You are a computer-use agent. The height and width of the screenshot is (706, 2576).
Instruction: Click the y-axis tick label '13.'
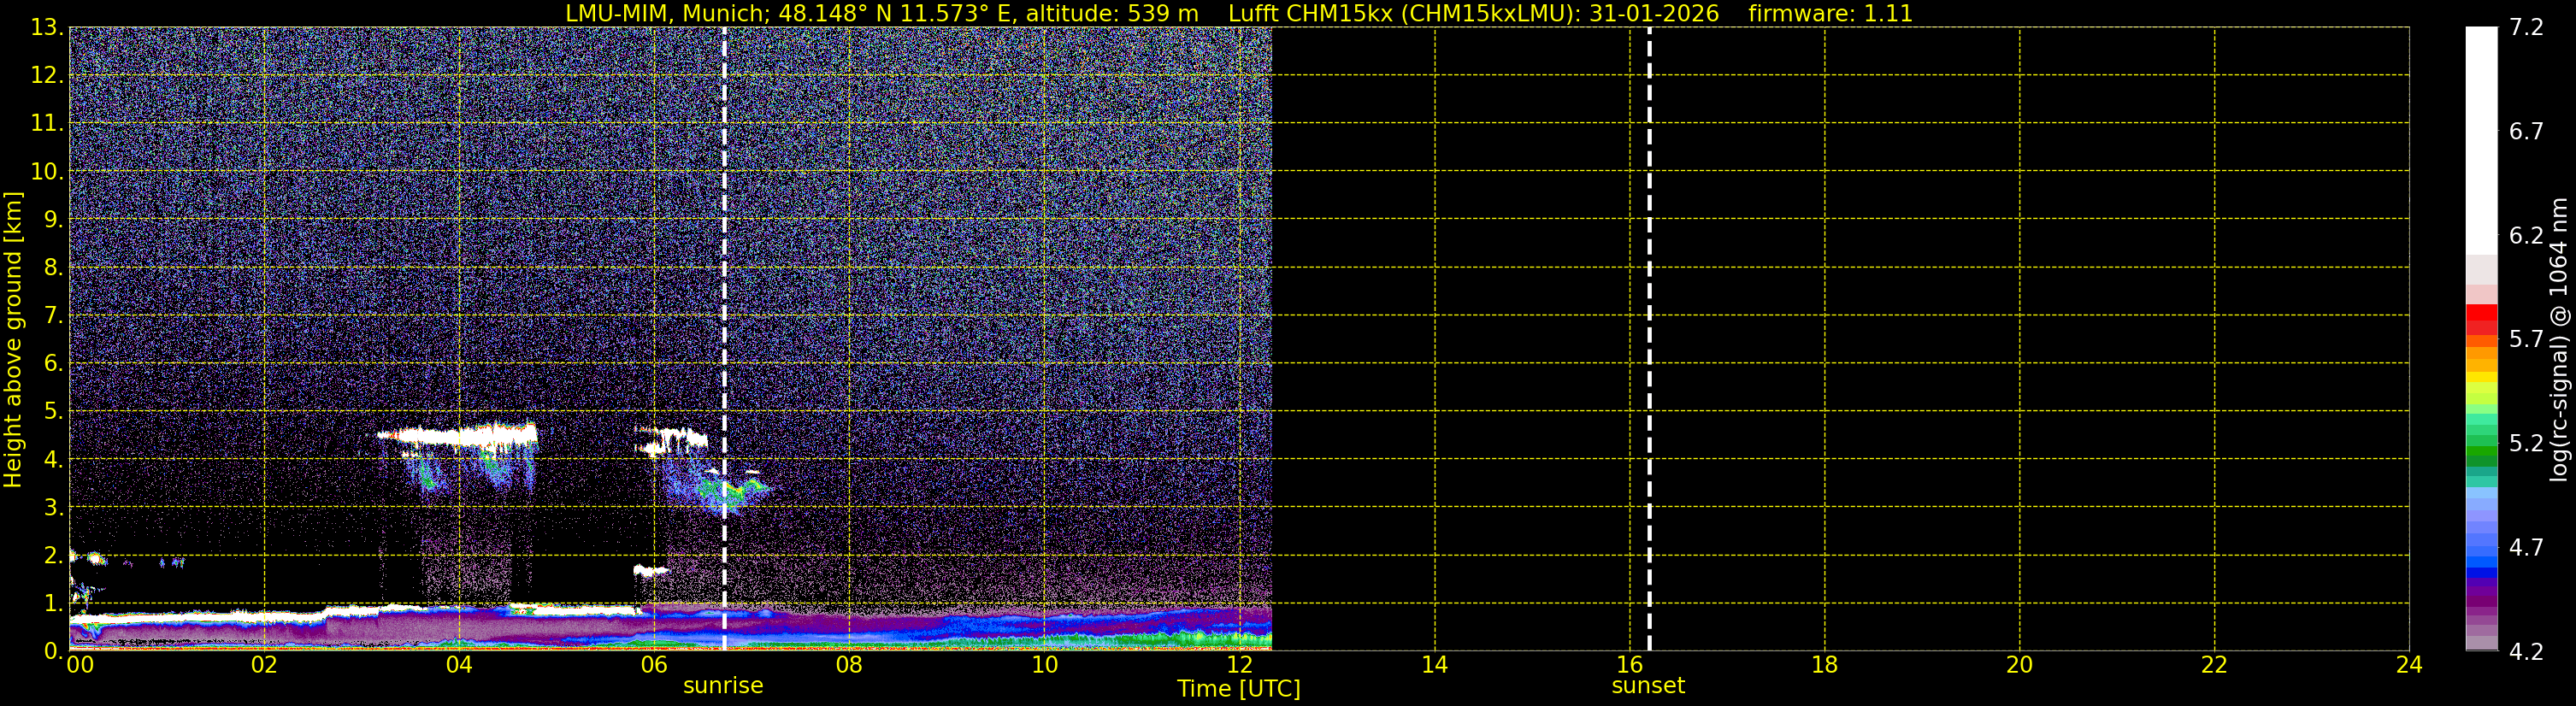tap(47, 27)
